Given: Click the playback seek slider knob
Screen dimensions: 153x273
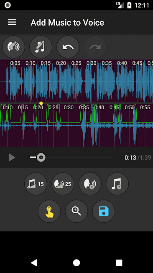Looking at the screenshot, I should coord(41,157).
